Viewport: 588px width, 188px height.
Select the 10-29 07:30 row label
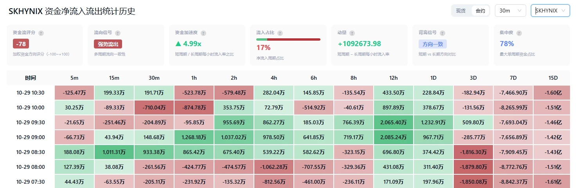[31, 182]
